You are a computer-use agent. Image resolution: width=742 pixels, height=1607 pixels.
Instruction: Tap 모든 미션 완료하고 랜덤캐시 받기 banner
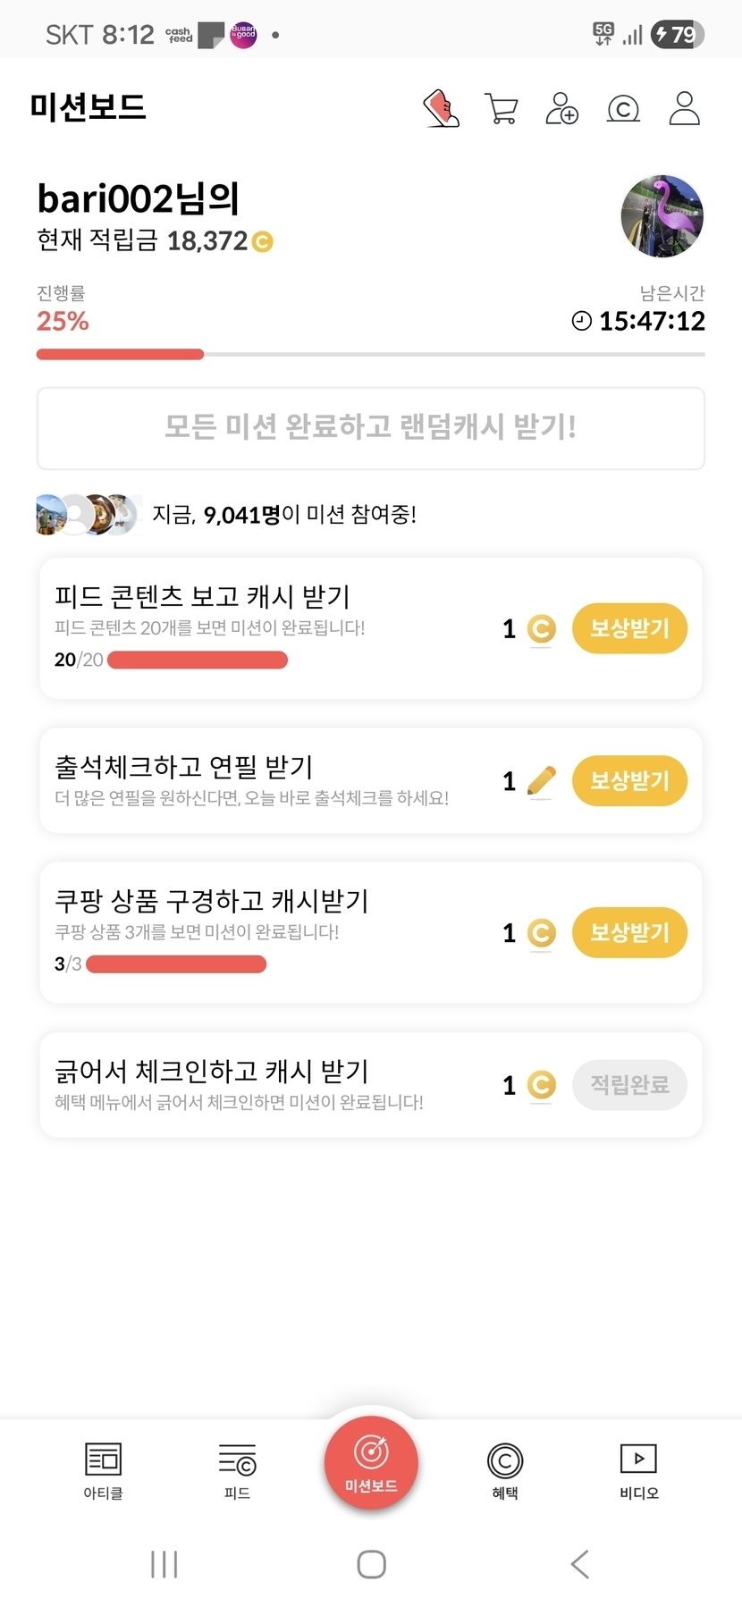371,427
